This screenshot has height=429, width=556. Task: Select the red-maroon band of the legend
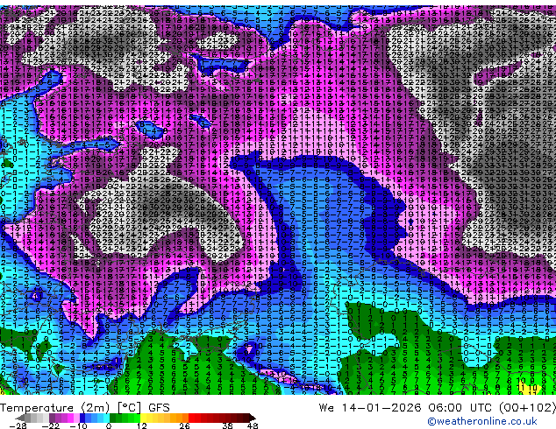coord(222,418)
